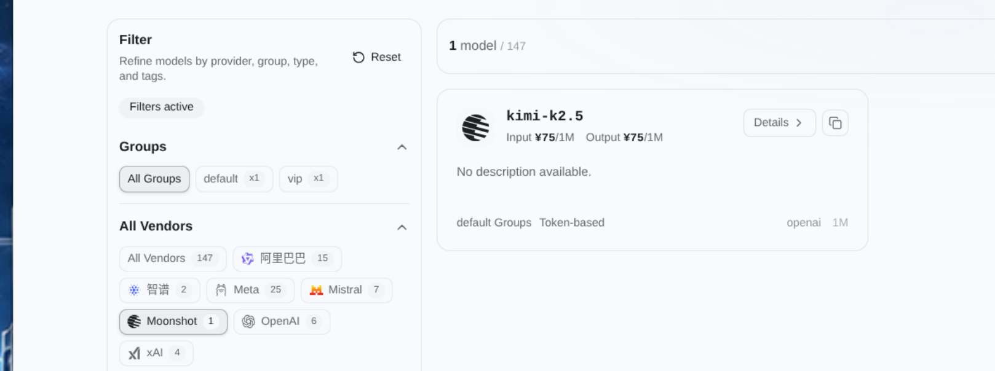
Task: Select the default group chip
Action: (x=234, y=179)
